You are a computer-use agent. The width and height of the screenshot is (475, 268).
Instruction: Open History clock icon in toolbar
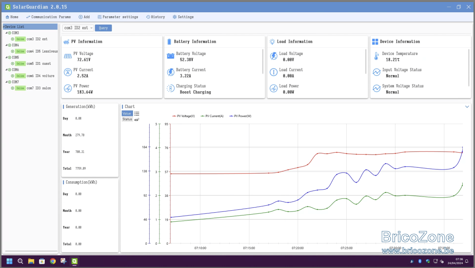[x=148, y=17]
